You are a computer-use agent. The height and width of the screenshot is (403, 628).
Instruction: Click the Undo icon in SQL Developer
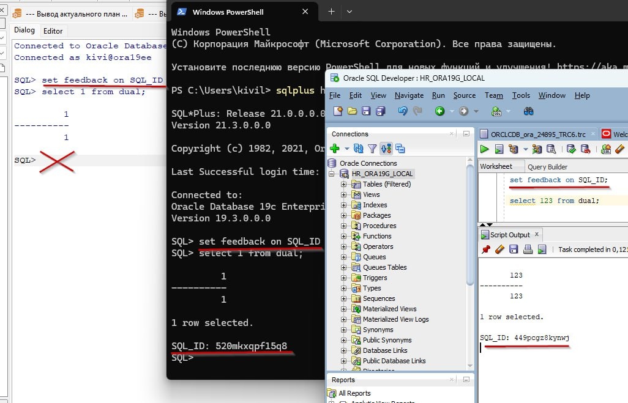[x=403, y=111]
